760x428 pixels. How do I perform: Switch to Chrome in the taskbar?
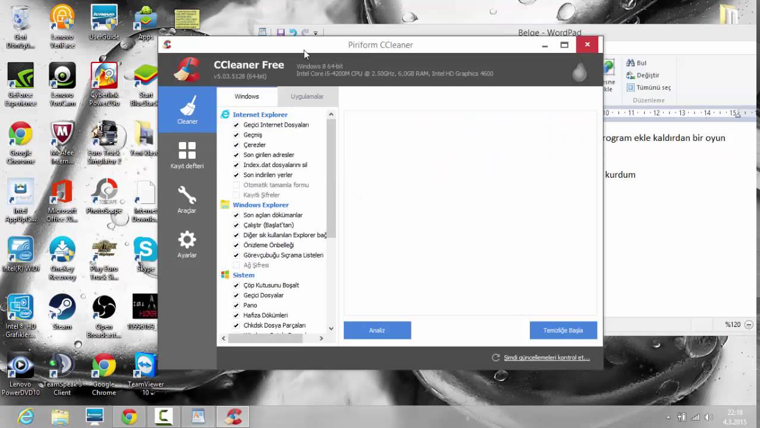(129, 417)
